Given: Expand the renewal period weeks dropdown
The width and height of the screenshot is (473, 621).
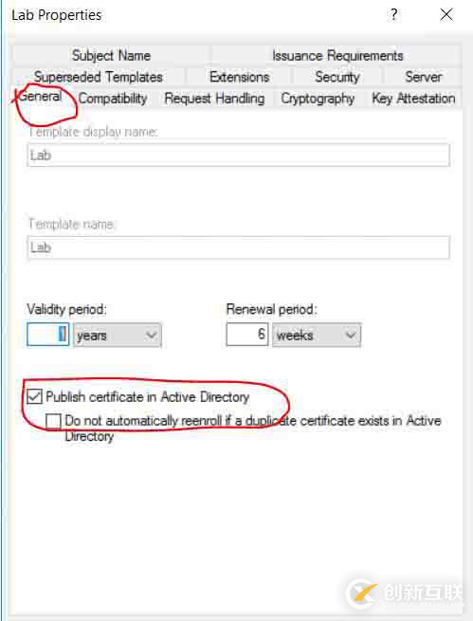Looking at the screenshot, I should pos(317,336).
